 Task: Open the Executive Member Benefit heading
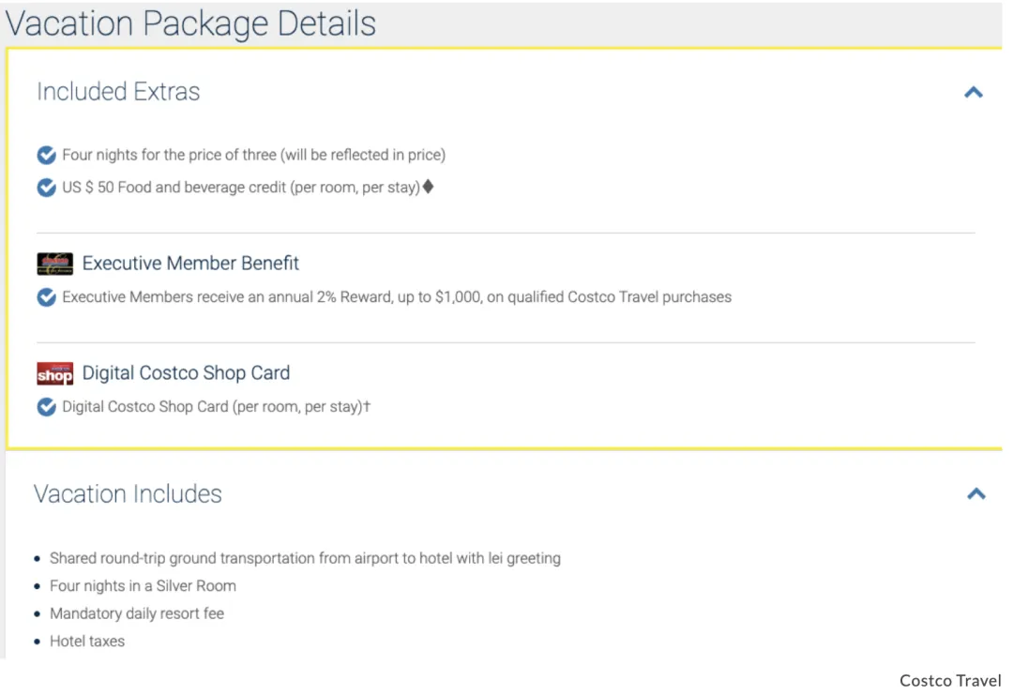coord(190,263)
